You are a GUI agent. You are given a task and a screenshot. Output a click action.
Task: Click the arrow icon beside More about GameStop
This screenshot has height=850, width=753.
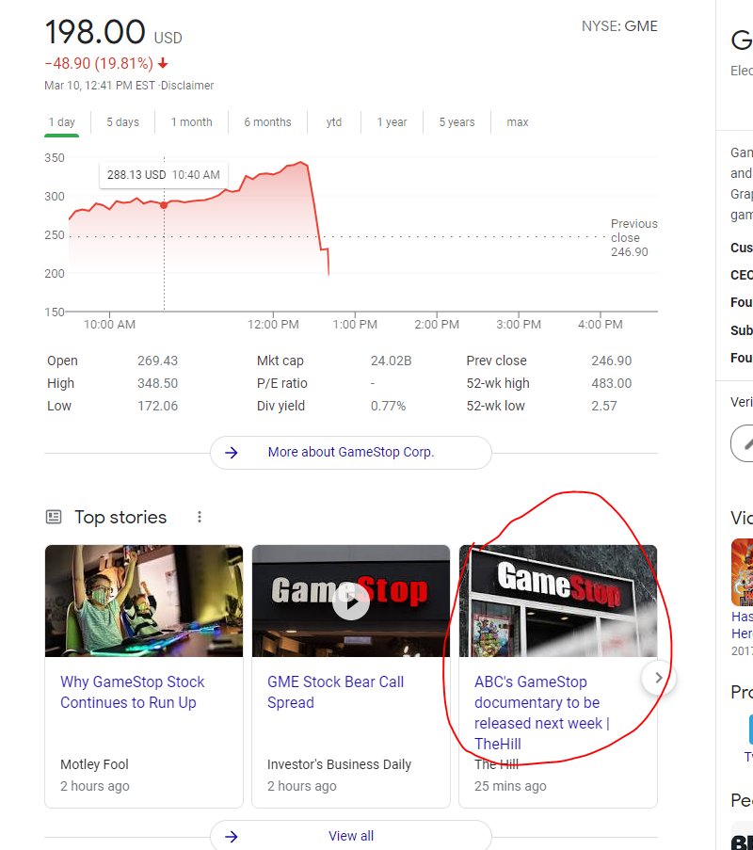pos(232,453)
